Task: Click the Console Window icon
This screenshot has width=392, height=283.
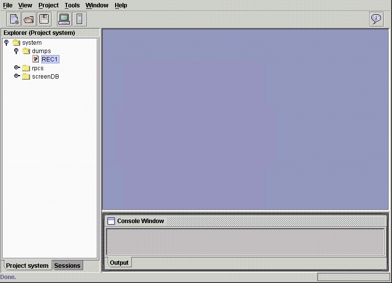Action: [x=111, y=221]
